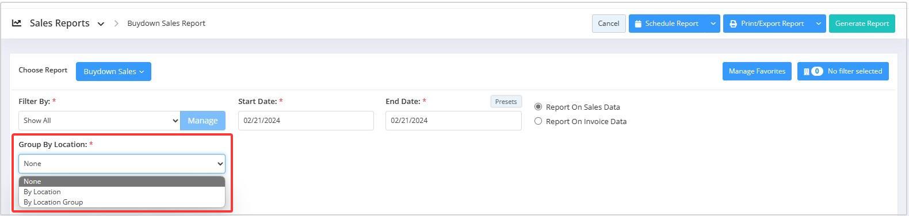Viewport: 909px width, 216px height.
Task: Open Manage Favorites
Action: [x=757, y=71]
